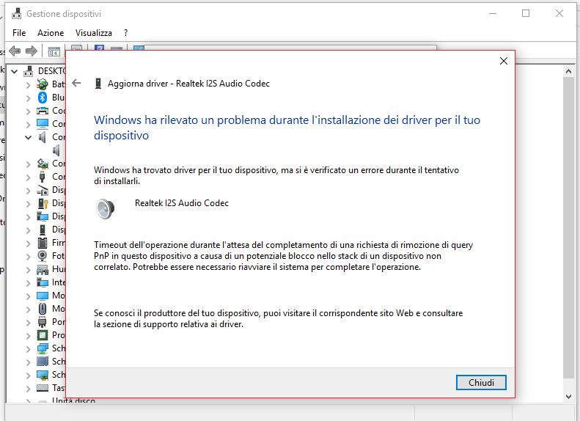
Task: Select the partially visible 'Unità disco' row
Action: pyautogui.click(x=73, y=400)
